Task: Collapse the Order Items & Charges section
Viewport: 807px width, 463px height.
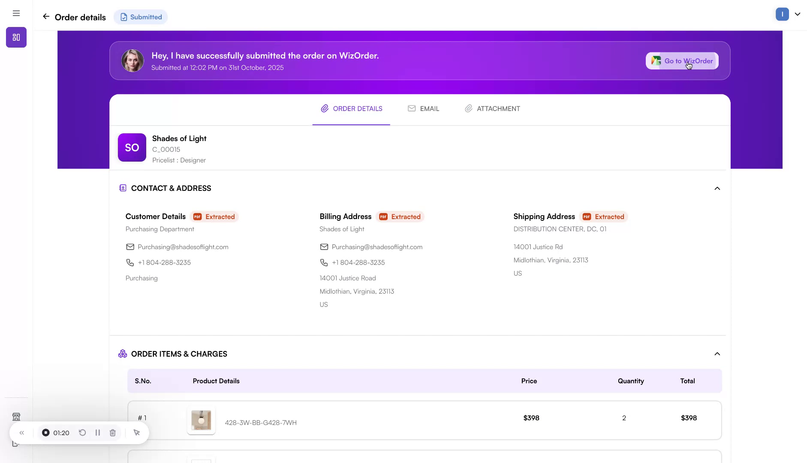Action: coord(717,354)
